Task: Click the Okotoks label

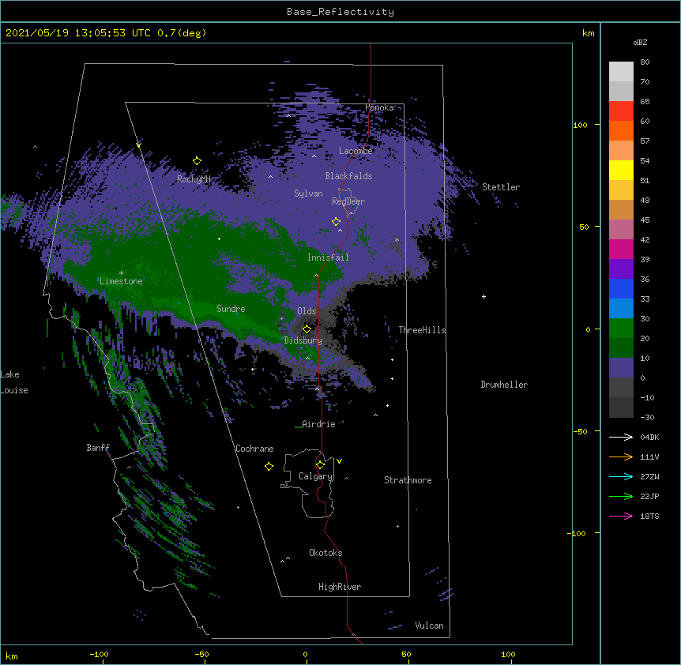Action: pos(325,553)
